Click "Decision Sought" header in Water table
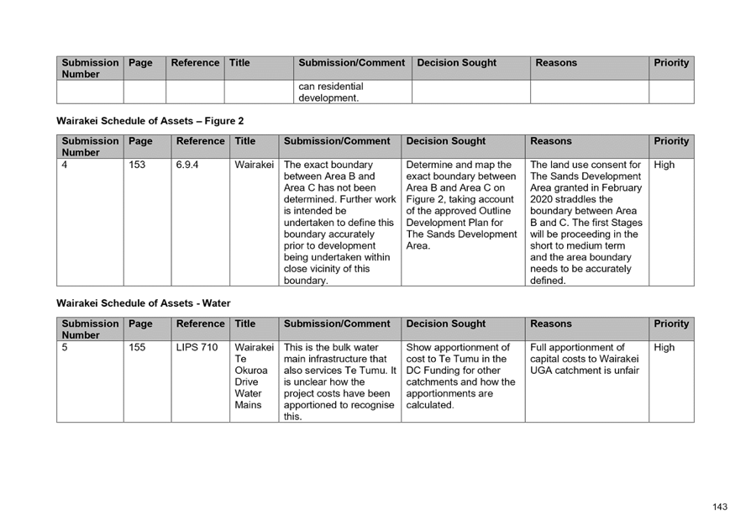 click(463, 329)
